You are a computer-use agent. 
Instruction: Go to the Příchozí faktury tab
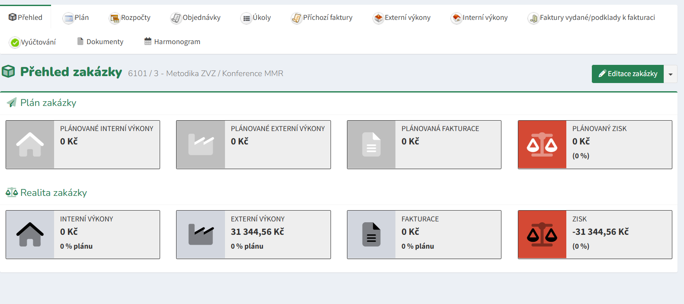pyautogui.click(x=322, y=18)
